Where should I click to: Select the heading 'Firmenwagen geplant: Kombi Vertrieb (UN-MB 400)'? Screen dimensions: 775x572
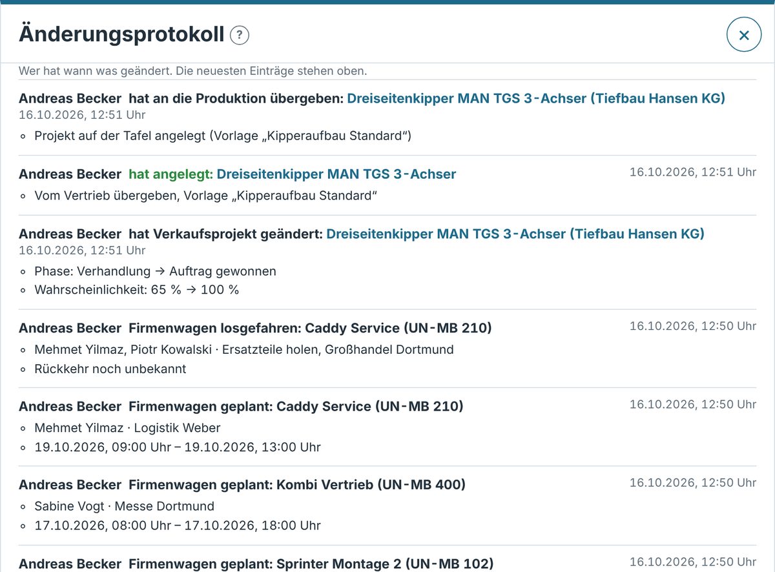(297, 484)
